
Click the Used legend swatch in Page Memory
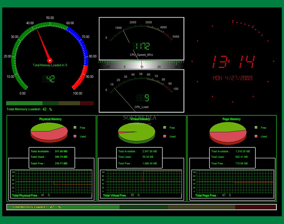coord(256,136)
